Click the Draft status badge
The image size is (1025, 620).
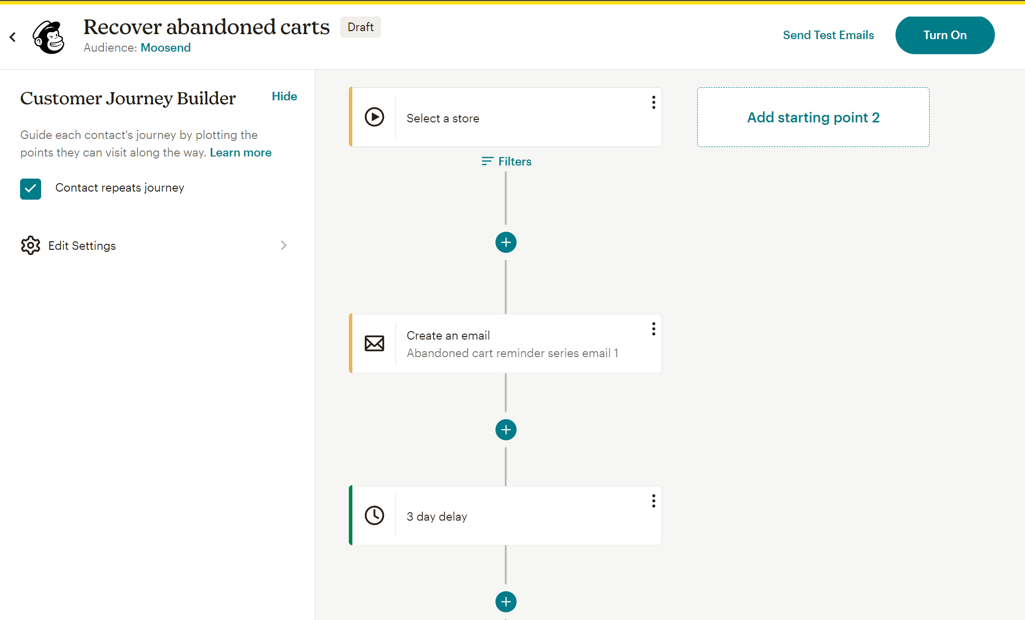coord(360,27)
